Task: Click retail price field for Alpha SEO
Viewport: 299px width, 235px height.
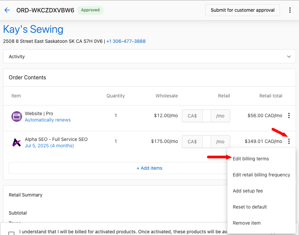Action: coord(206,142)
